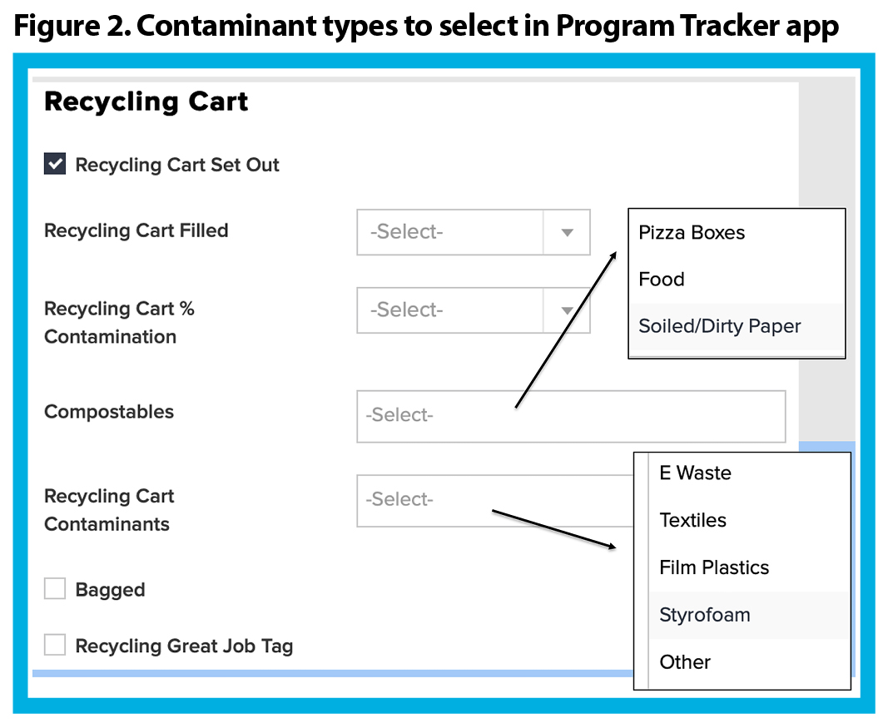Open the Compostables select field
888x728 pixels.
571,416
